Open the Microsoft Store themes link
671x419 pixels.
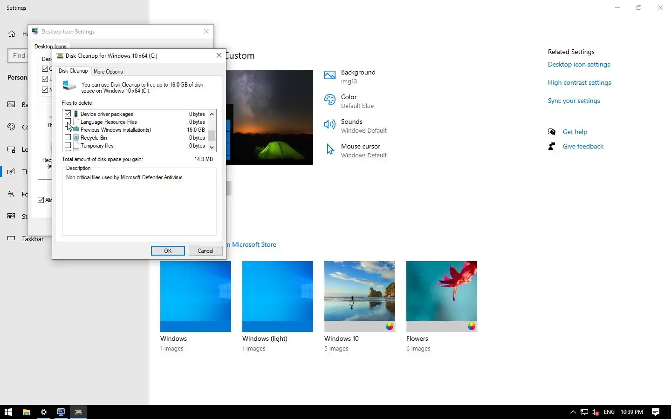click(x=252, y=244)
